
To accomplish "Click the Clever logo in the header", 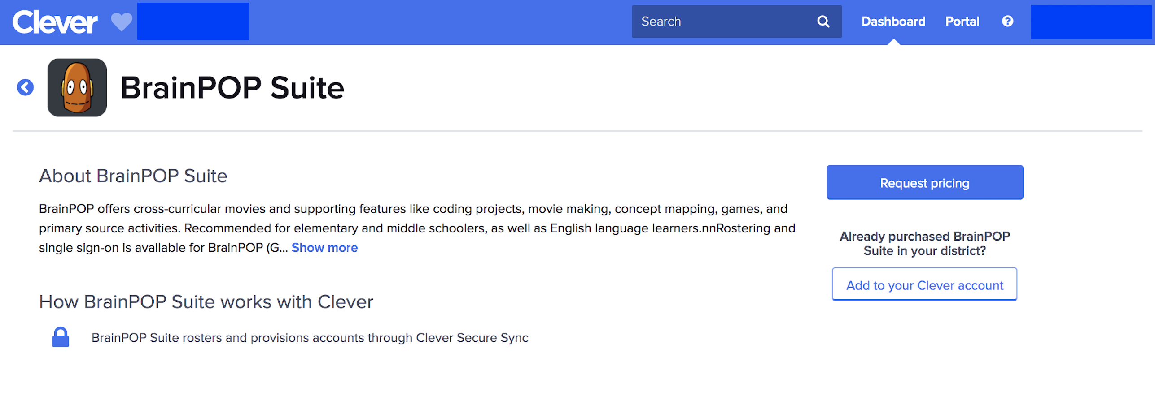I will [x=55, y=22].
